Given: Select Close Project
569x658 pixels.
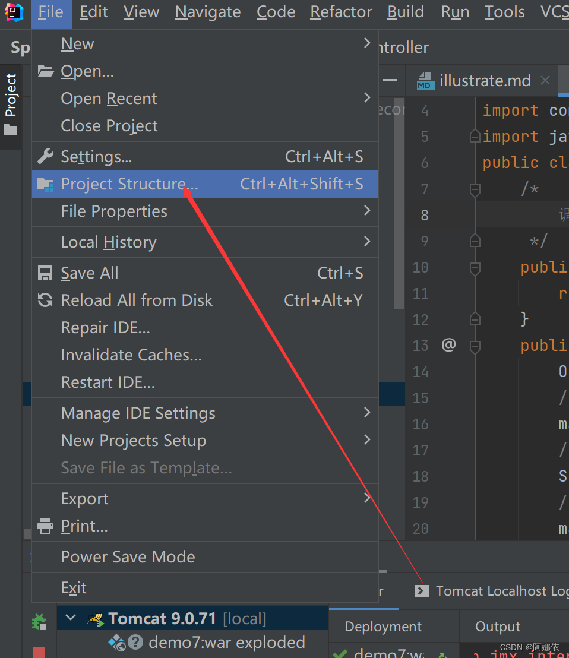Looking at the screenshot, I should pos(205,125).
